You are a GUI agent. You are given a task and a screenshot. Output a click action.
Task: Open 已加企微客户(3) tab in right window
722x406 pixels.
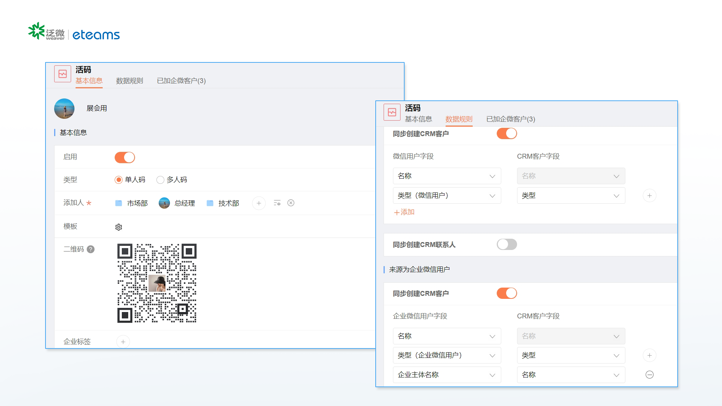[511, 119]
